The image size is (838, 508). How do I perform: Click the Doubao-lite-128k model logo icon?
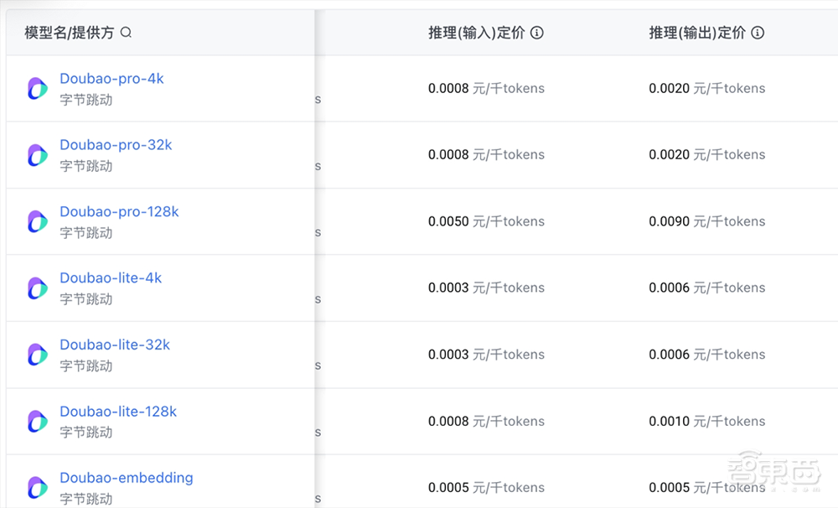[37, 421]
